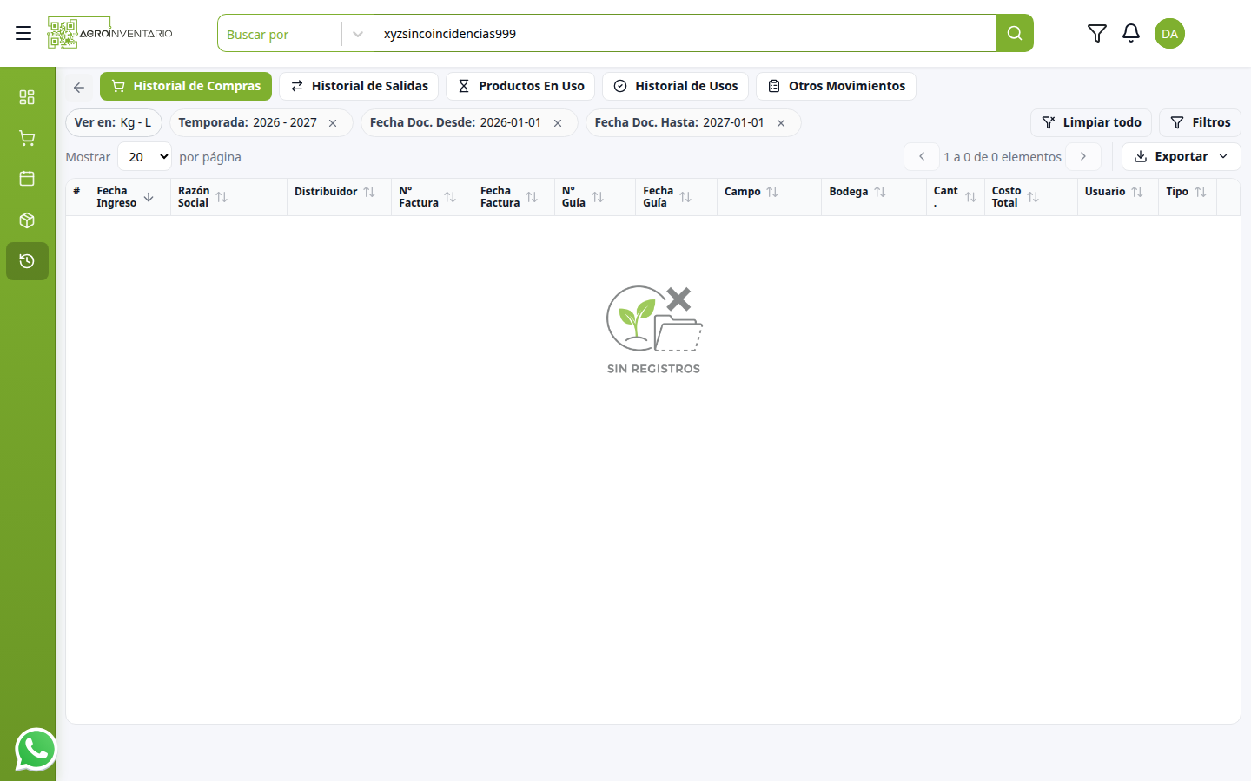Open the Filtros panel
This screenshot has height=781, width=1251.
1200,122
